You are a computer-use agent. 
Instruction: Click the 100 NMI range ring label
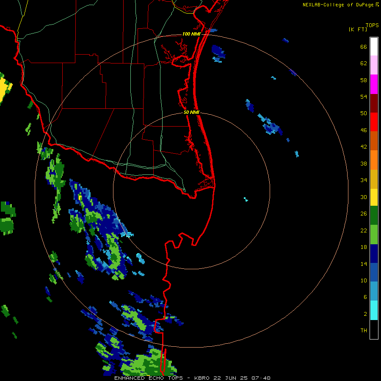click(191, 34)
